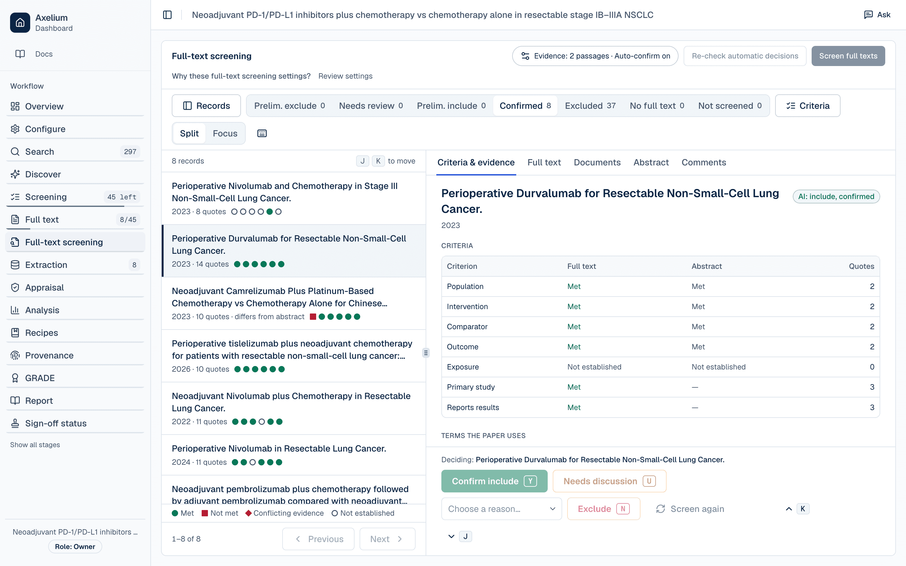The width and height of the screenshot is (906, 566).
Task: Open the Comments tab
Action: coord(703,163)
